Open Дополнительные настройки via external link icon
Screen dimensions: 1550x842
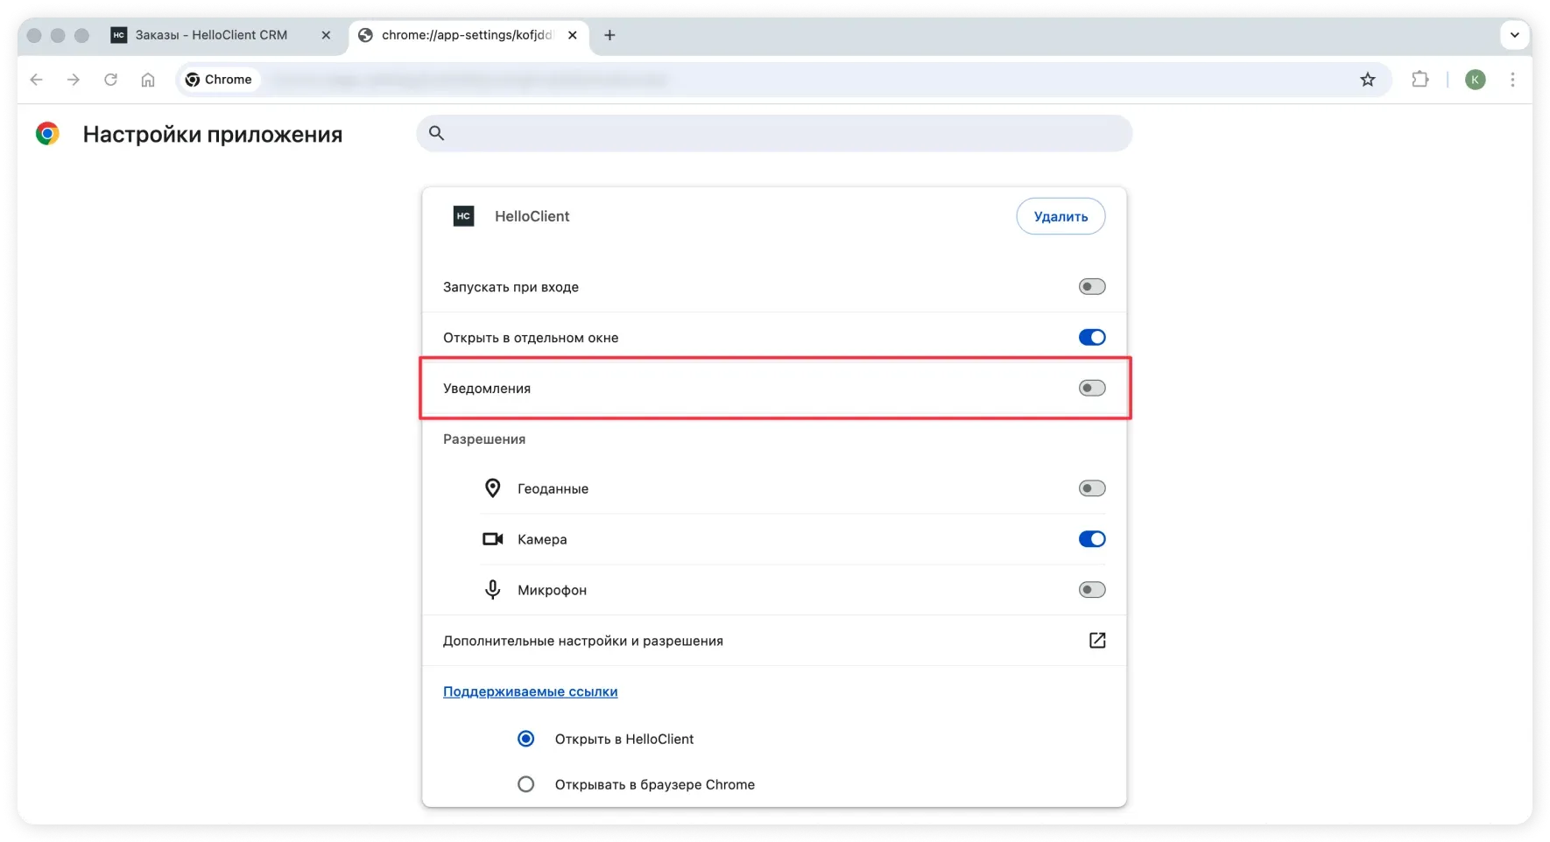(1097, 640)
